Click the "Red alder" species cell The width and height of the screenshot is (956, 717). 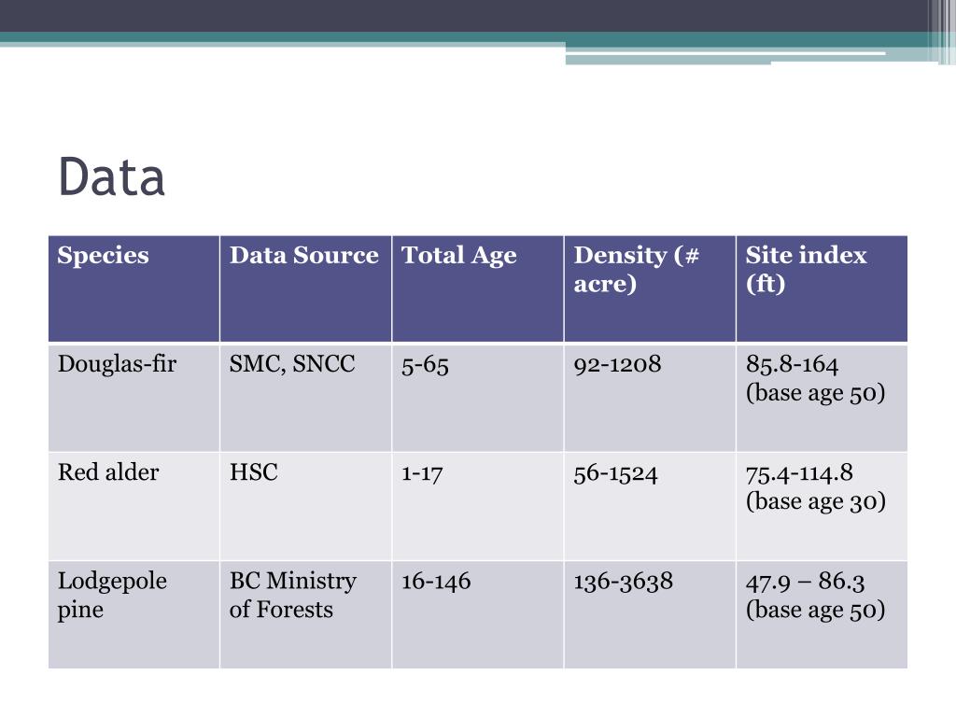[134, 506]
